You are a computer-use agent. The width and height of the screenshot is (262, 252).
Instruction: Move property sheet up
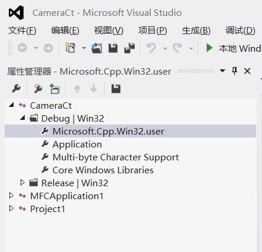pyautogui.click(x=77, y=89)
